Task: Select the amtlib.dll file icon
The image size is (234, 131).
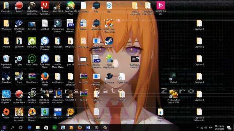Action: 45,23
